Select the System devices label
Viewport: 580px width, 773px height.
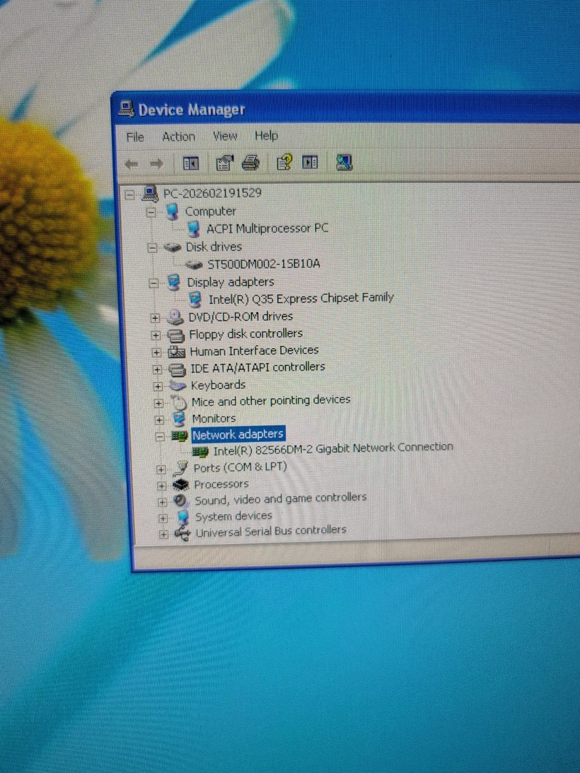click(233, 516)
